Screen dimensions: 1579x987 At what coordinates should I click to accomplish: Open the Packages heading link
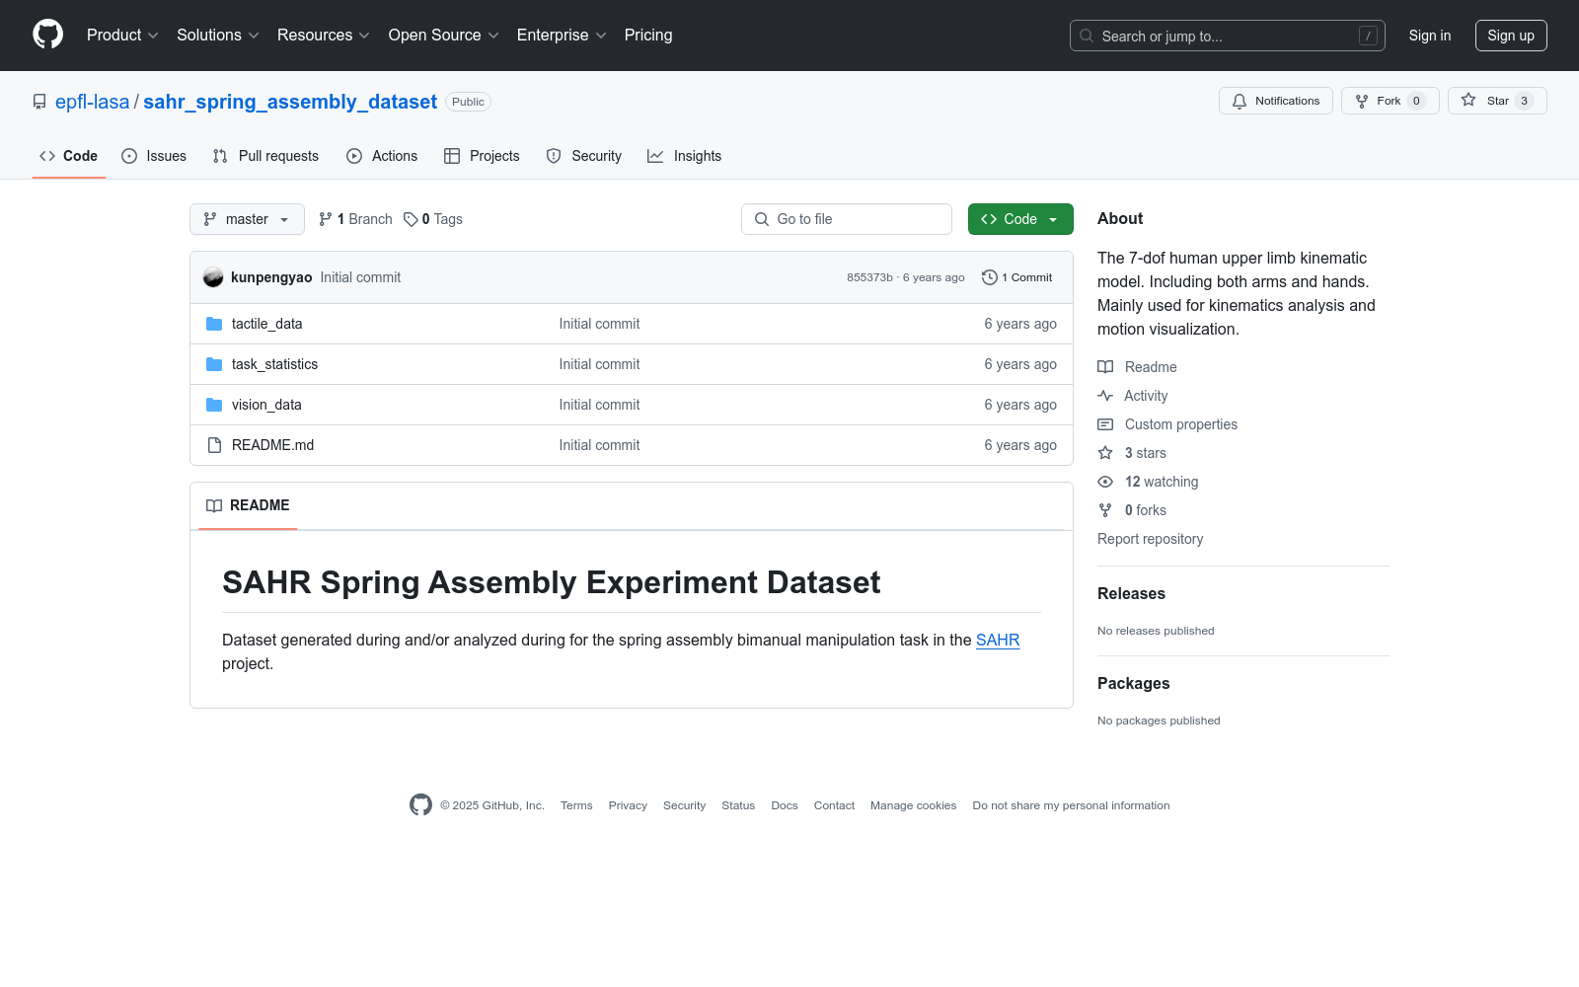coord(1133,683)
